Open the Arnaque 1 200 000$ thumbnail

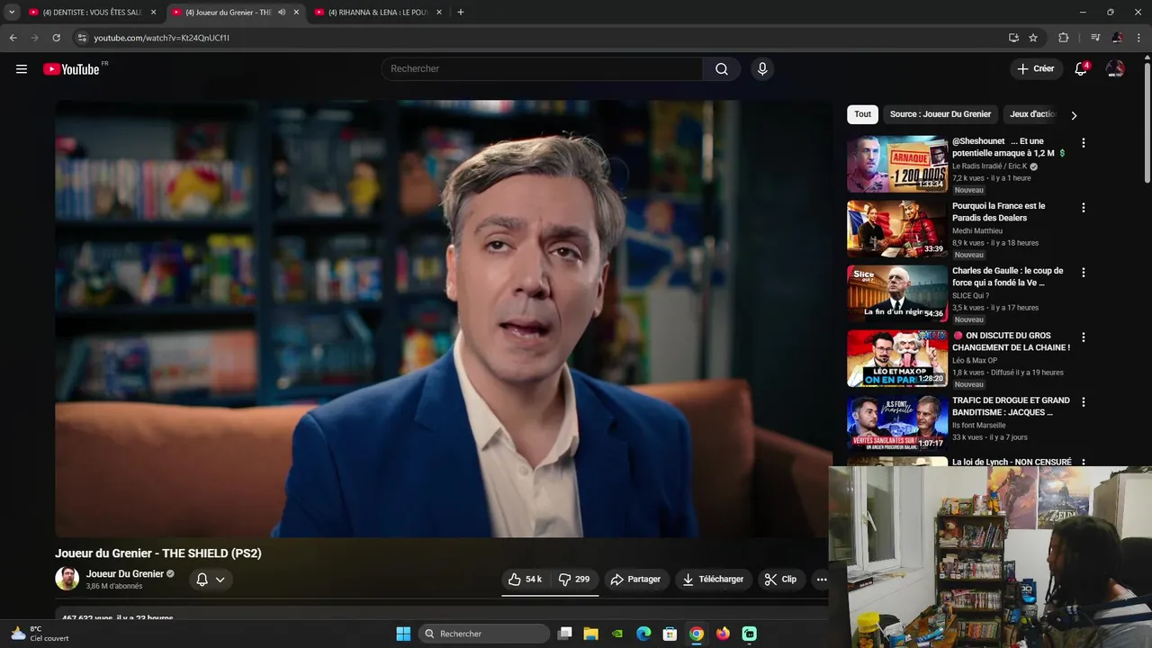[x=897, y=164]
